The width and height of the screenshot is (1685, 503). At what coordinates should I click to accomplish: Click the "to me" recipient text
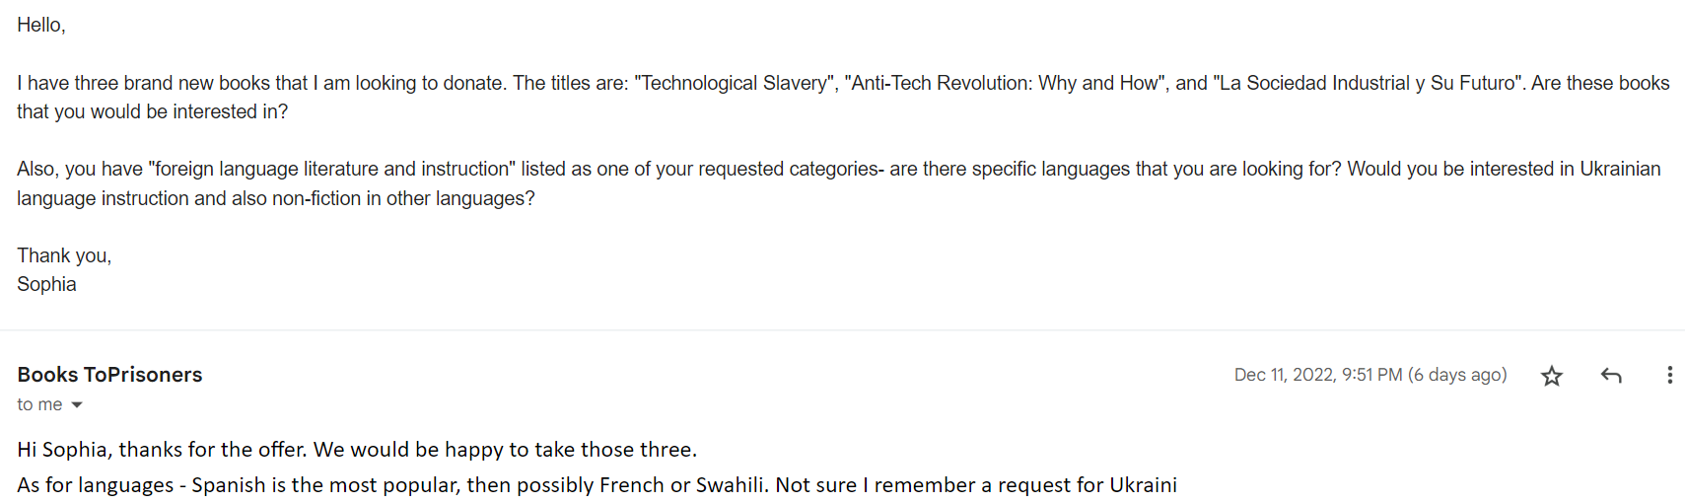[39, 404]
